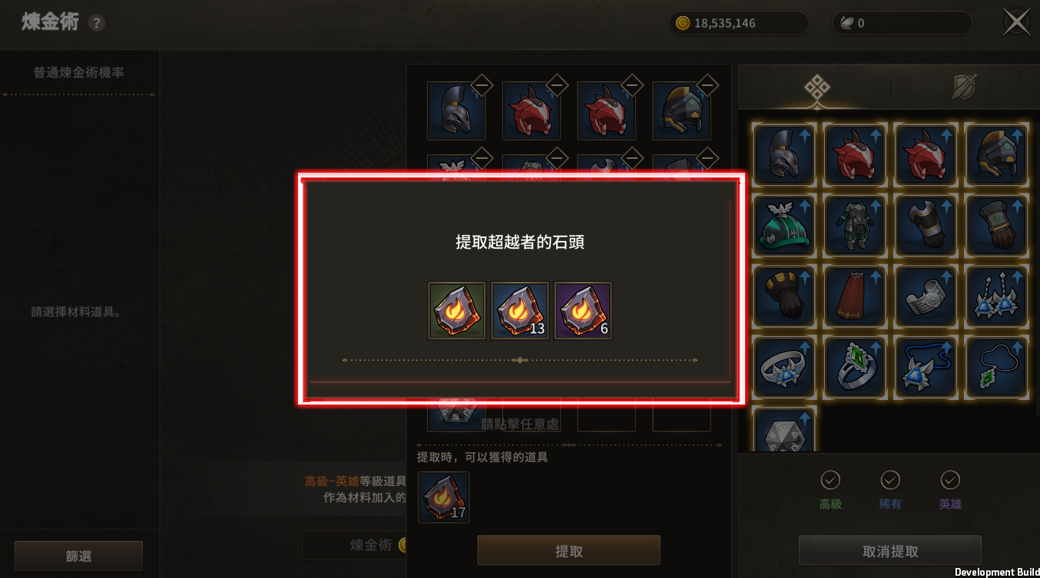Screen dimensions: 1040x578
Task: Toggle the 稀有 grade checkbox
Action: (x=890, y=480)
